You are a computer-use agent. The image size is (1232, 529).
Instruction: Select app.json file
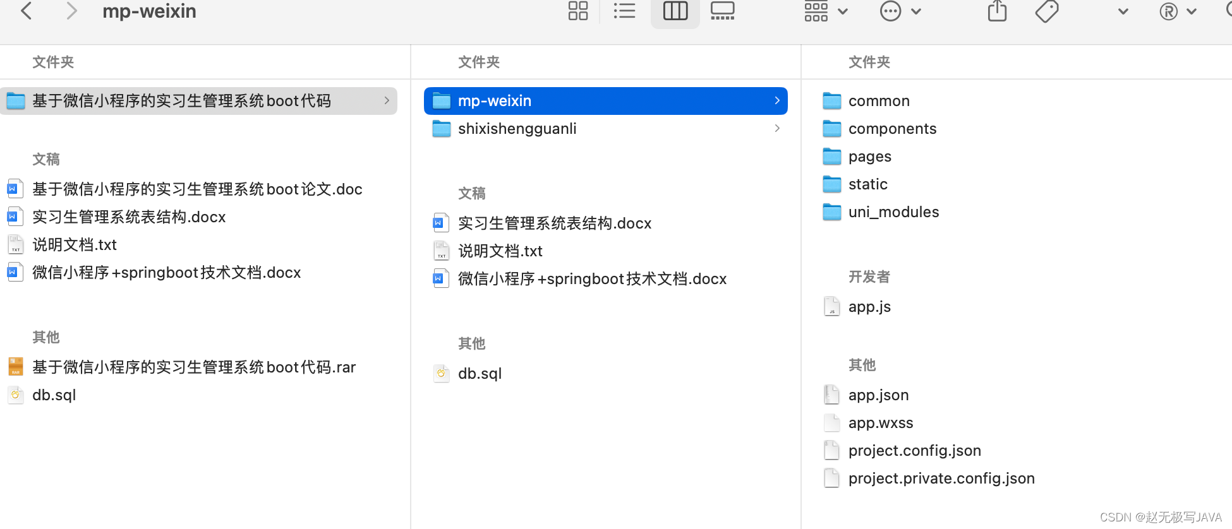click(x=878, y=395)
